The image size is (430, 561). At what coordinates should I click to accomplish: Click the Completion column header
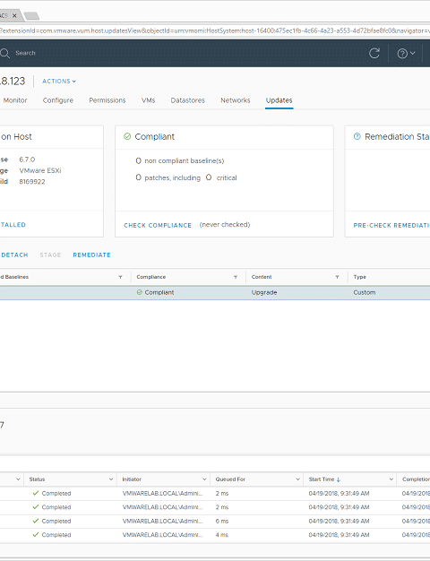[x=416, y=479]
